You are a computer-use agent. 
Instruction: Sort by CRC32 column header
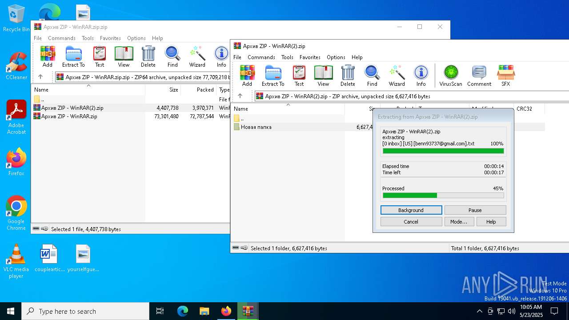(529, 109)
